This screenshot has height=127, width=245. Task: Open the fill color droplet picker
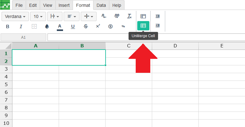coord(47,26)
